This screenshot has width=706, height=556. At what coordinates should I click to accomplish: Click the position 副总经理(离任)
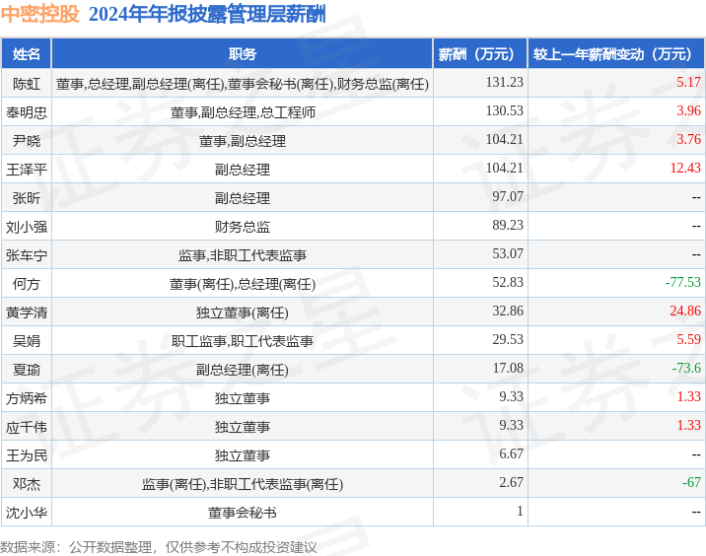pos(243,370)
